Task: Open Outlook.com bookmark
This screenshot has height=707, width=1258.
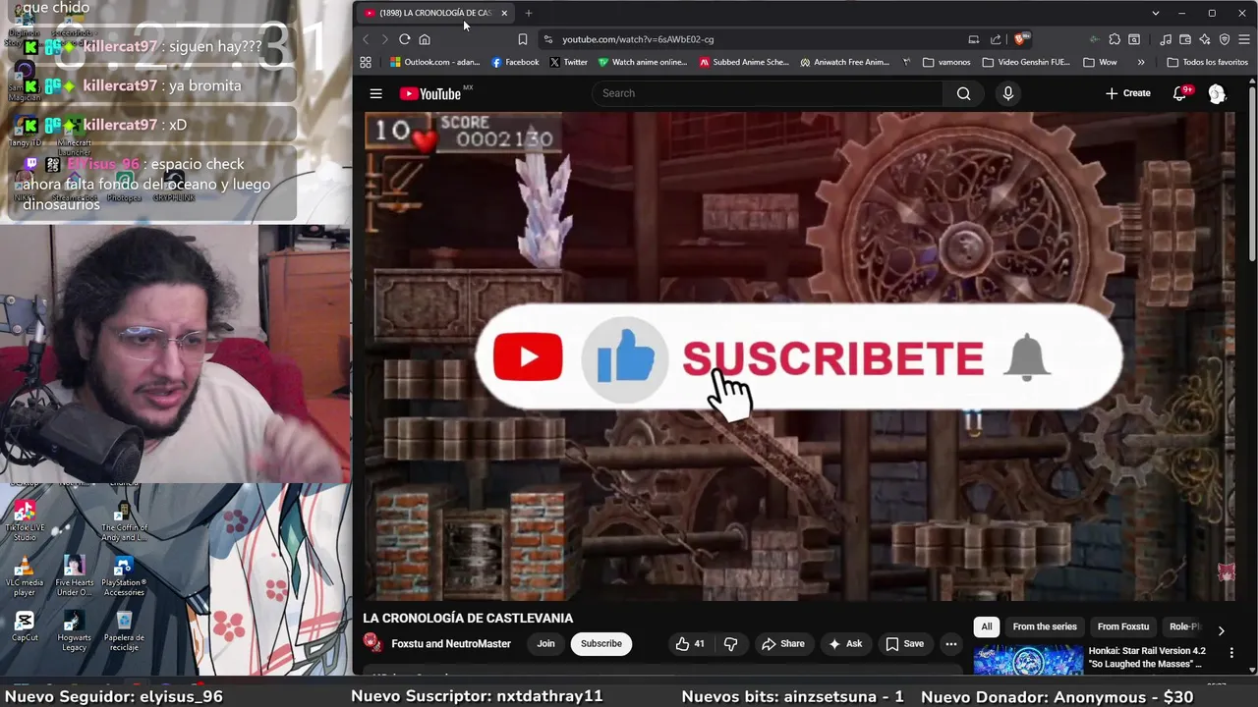Action: (434, 62)
